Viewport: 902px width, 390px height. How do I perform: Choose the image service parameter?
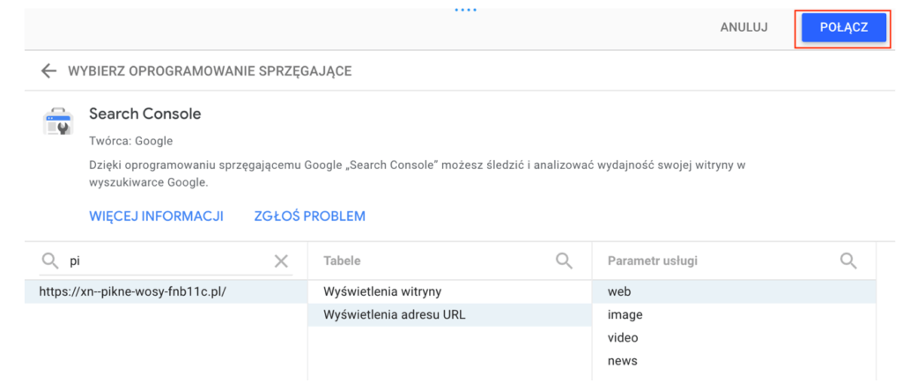[x=625, y=314]
